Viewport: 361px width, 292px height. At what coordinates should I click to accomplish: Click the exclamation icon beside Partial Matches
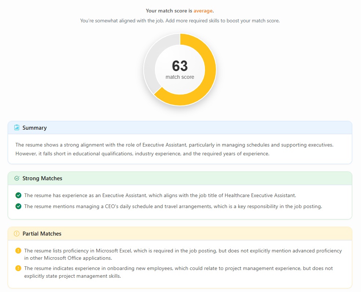click(16, 233)
